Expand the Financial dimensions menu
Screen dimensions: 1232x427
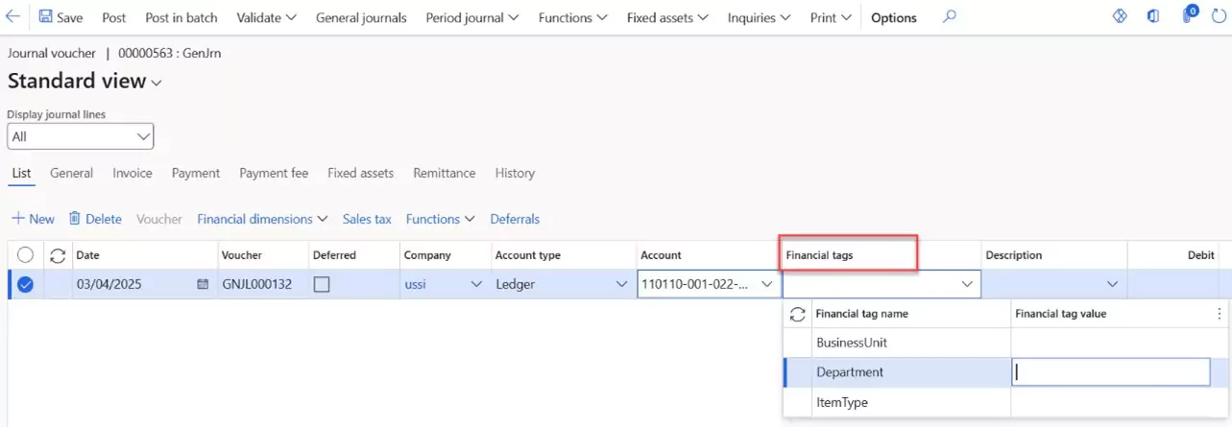click(x=262, y=219)
